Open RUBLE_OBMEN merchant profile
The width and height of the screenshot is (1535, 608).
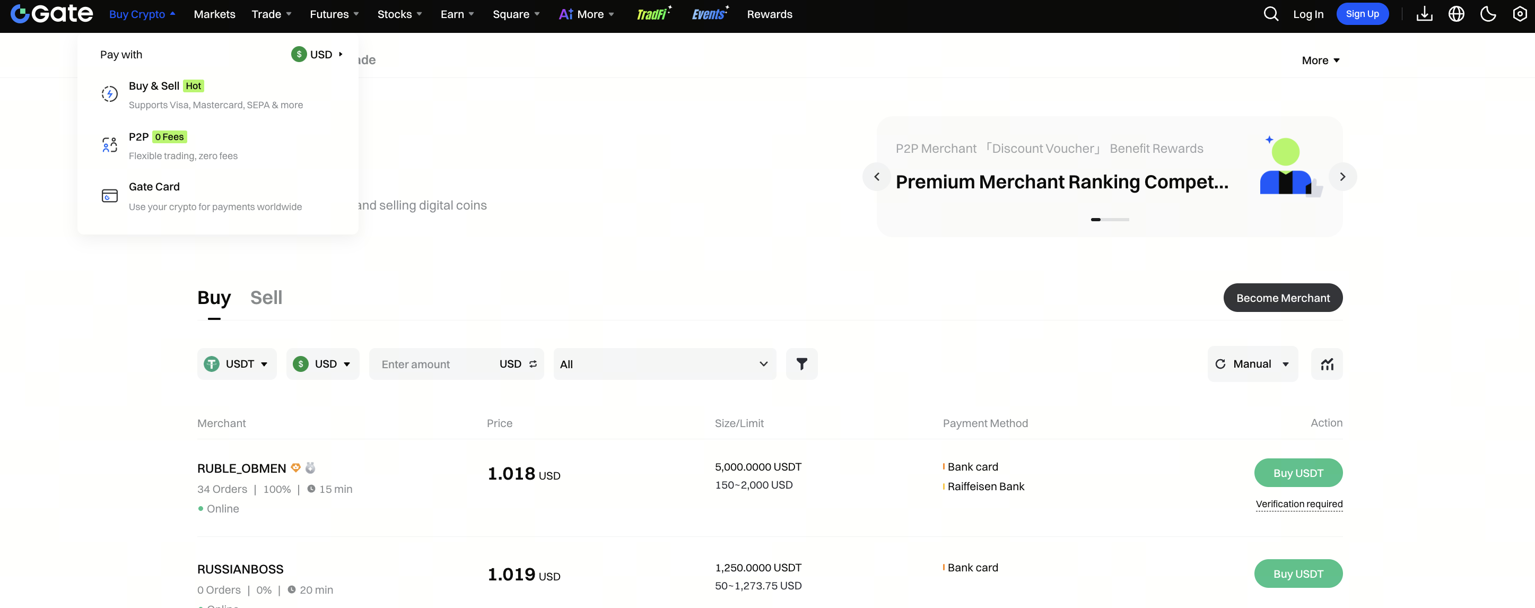pyautogui.click(x=241, y=468)
